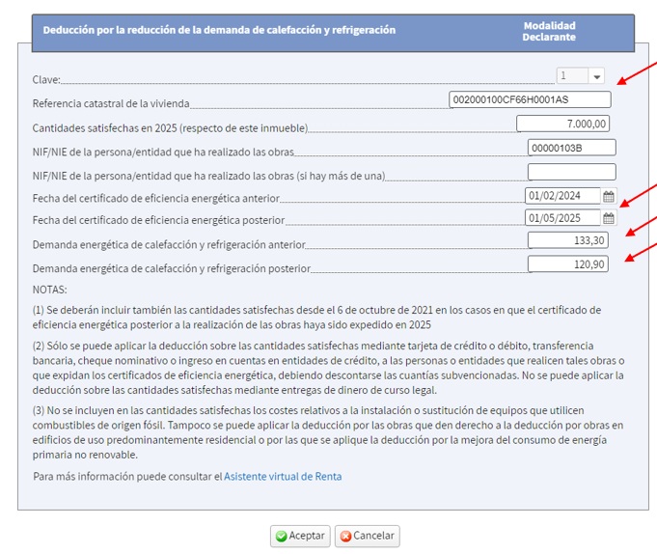Click the Cantidades satisfechas en 2025 field
Viewport: 657px width, 554px height.
[x=562, y=124]
